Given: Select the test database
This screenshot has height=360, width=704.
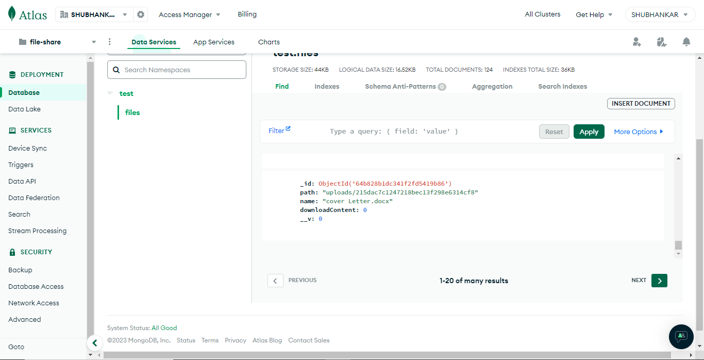Looking at the screenshot, I should click(126, 93).
